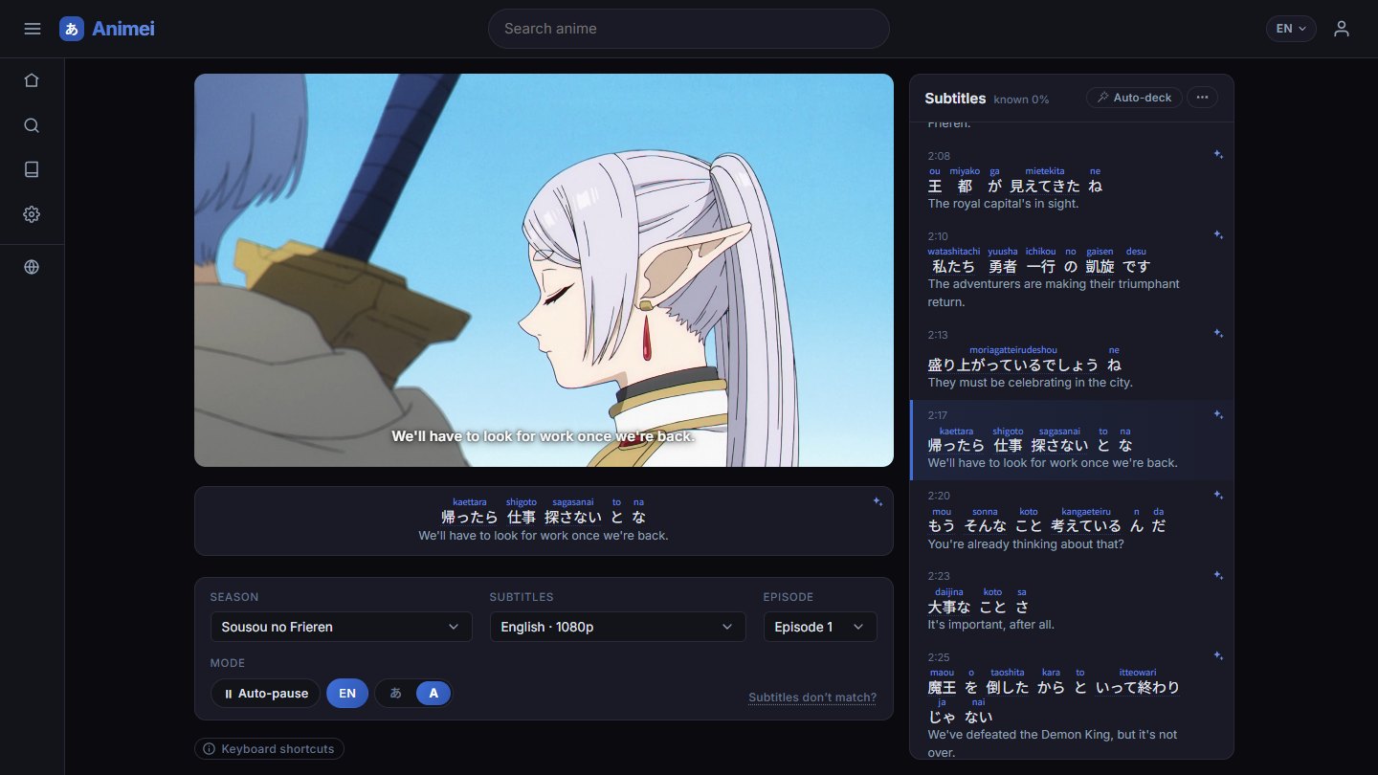Click the Animei logo icon
The width and height of the screenshot is (1378, 775).
coord(72,29)
